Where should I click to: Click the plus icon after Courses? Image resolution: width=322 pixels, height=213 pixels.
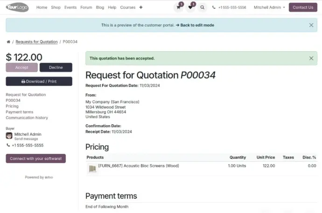141,7
